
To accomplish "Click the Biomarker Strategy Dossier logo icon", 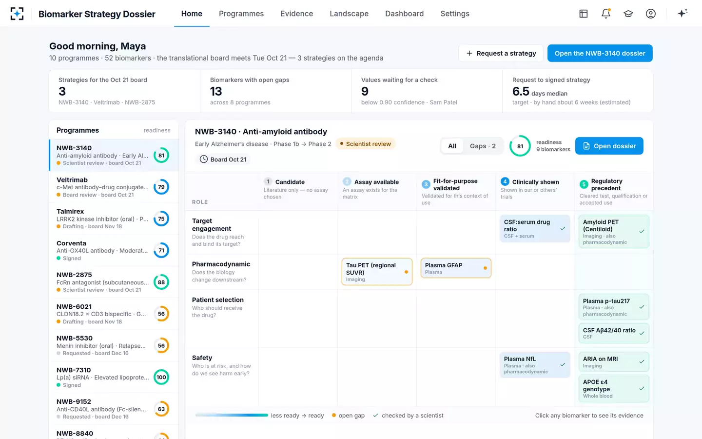I will tap(17, 14).
